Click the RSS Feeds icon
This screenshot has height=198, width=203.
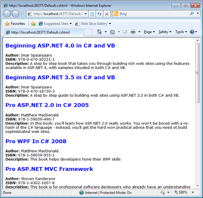(x=112, y=32)
